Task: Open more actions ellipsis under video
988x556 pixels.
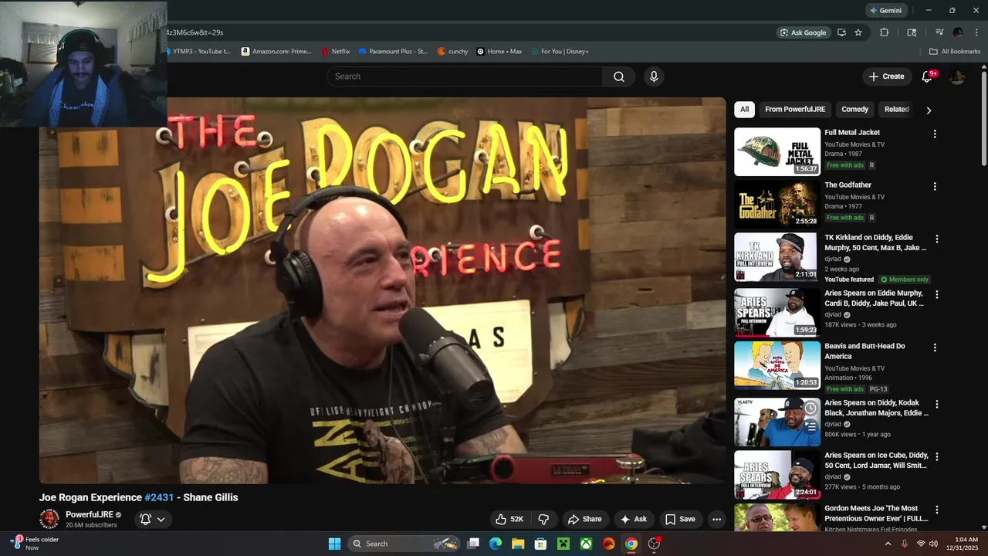Action: (716, 519)
